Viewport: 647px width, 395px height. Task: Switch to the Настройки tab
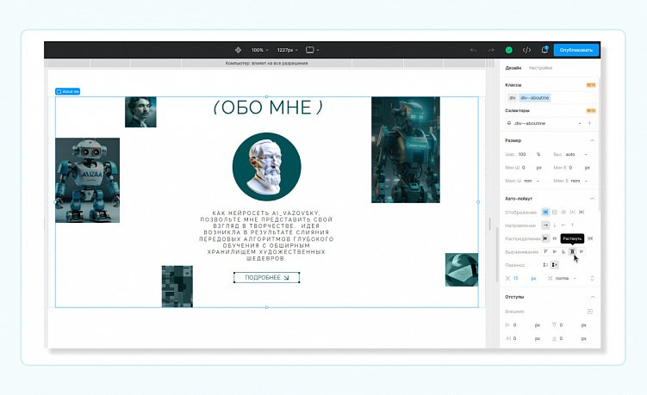point(540,68)
